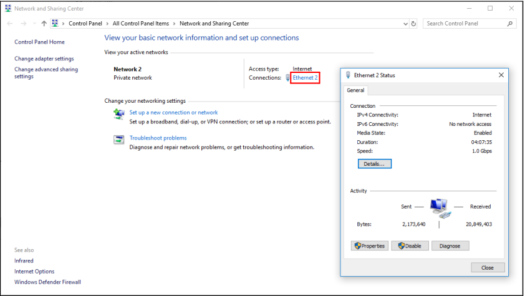Viewport: 525px width, 296px height.
Task: Open Change adapter settings
Action: (x=44, y=59)
